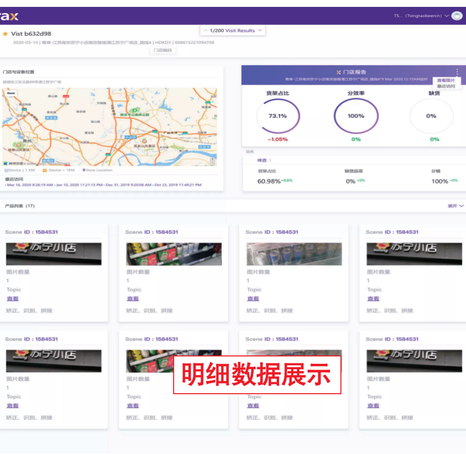Click the user avatar in the top-right corner
This screenshot has height=454, width=466.
click(x=458, y=15)
